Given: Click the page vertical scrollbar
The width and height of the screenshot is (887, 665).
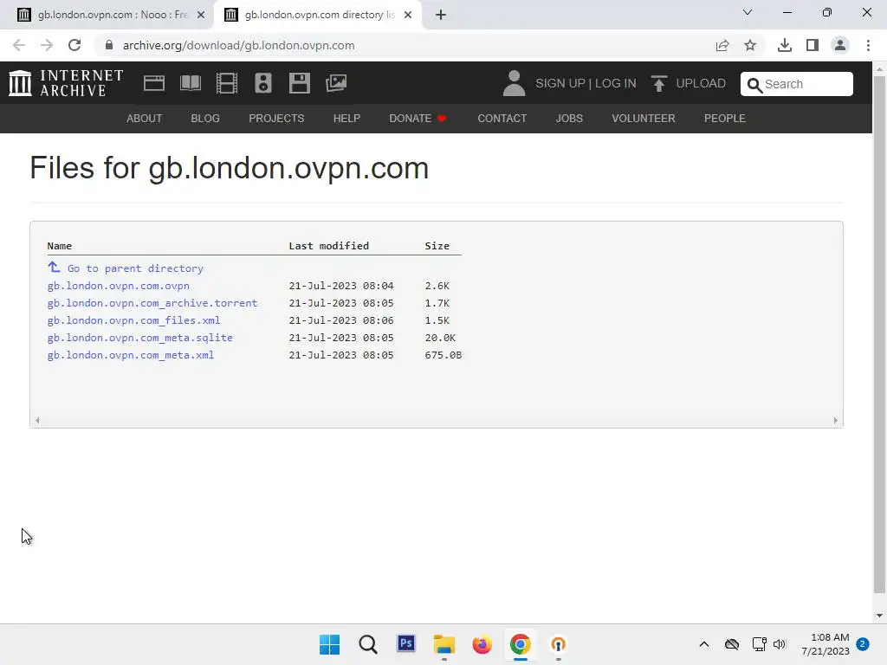Looking at the screenshot, I should pos(879,333).
